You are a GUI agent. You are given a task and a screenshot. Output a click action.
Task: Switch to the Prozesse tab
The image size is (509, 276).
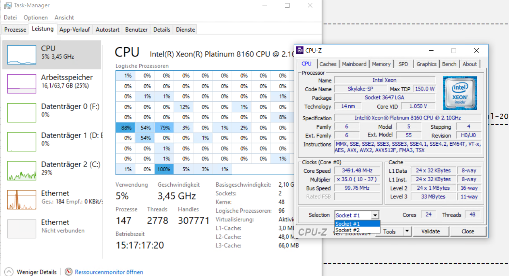15,29
